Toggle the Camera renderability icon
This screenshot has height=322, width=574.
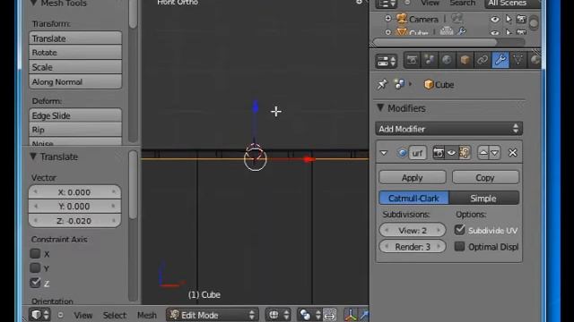pos(521,19)
